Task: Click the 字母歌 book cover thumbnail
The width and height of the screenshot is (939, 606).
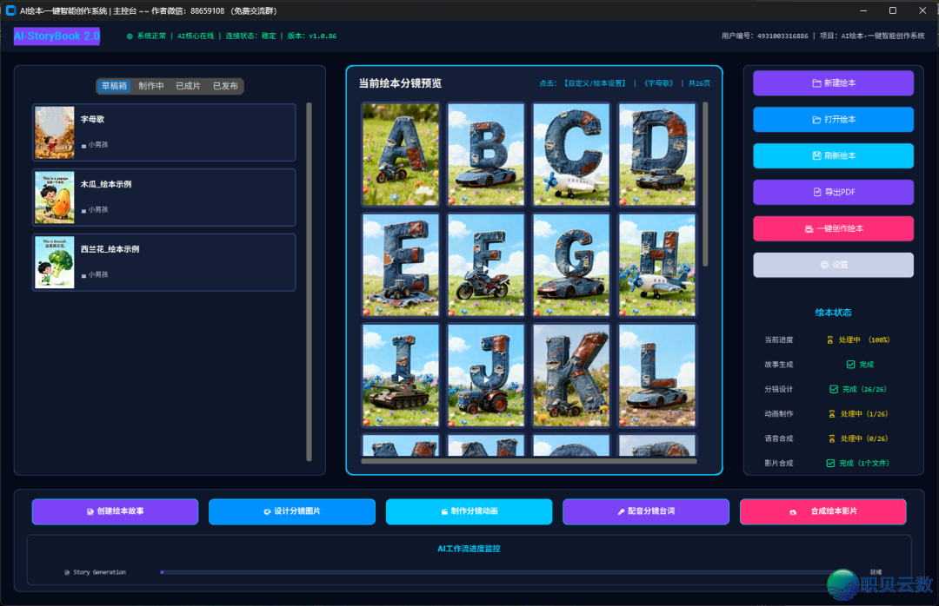Action: pos(54,133)
